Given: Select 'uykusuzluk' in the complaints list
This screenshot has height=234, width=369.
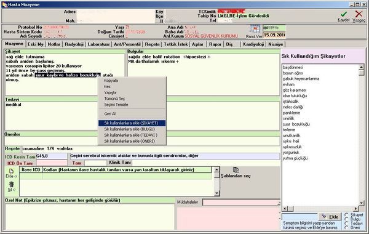Looking at the screenshot, I should coord(292,147).
